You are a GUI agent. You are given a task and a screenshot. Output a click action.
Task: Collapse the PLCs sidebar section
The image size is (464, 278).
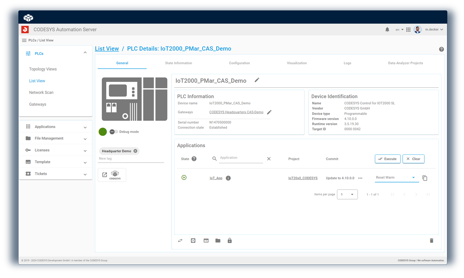pyautogui.click(x=85, y=52)
